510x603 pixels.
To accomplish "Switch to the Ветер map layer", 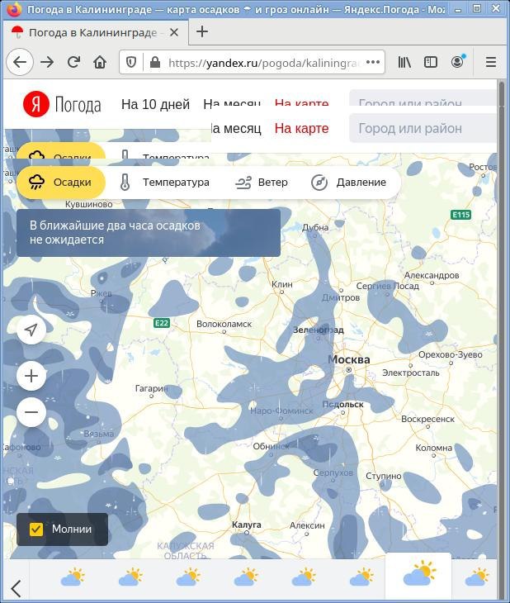I will (262, 182).
